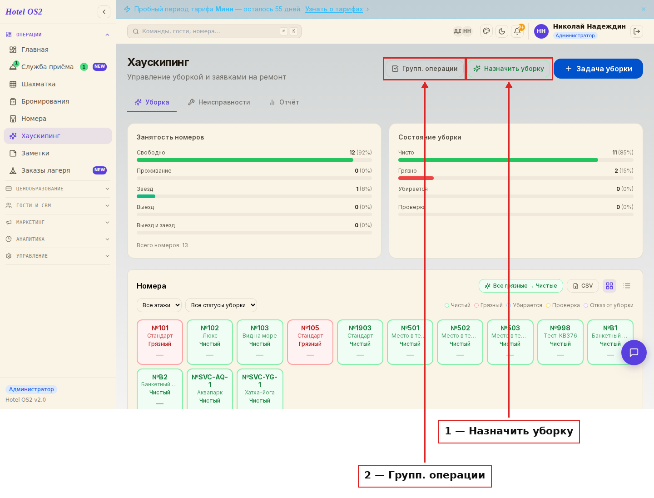654x498 pixels.
Task: Open the chat bubble floating button
Action: (x=634, y=353)
